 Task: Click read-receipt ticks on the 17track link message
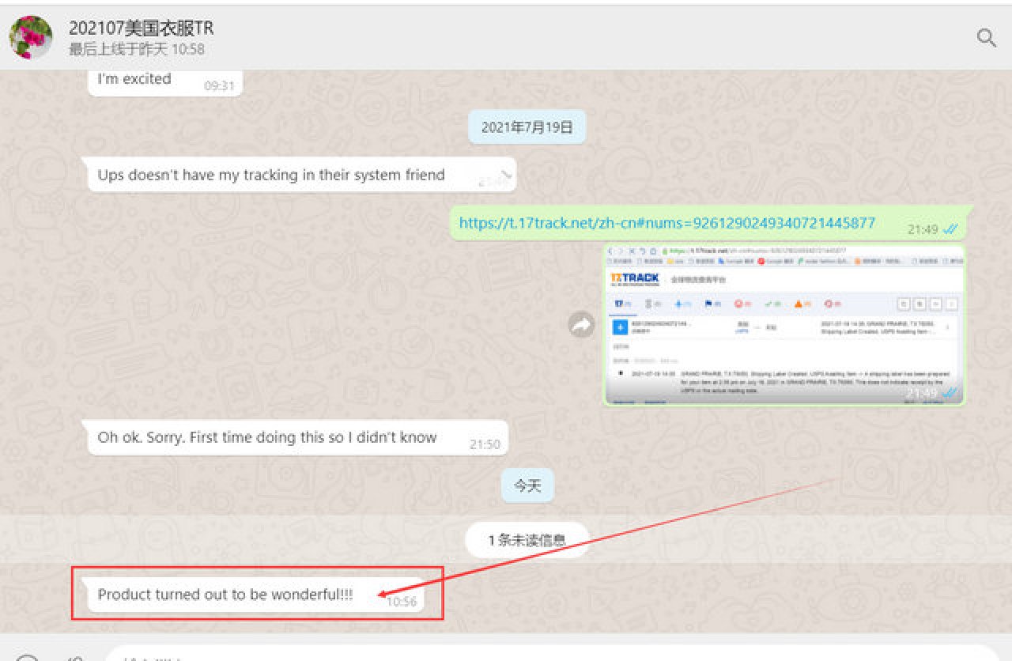(950, 229)
